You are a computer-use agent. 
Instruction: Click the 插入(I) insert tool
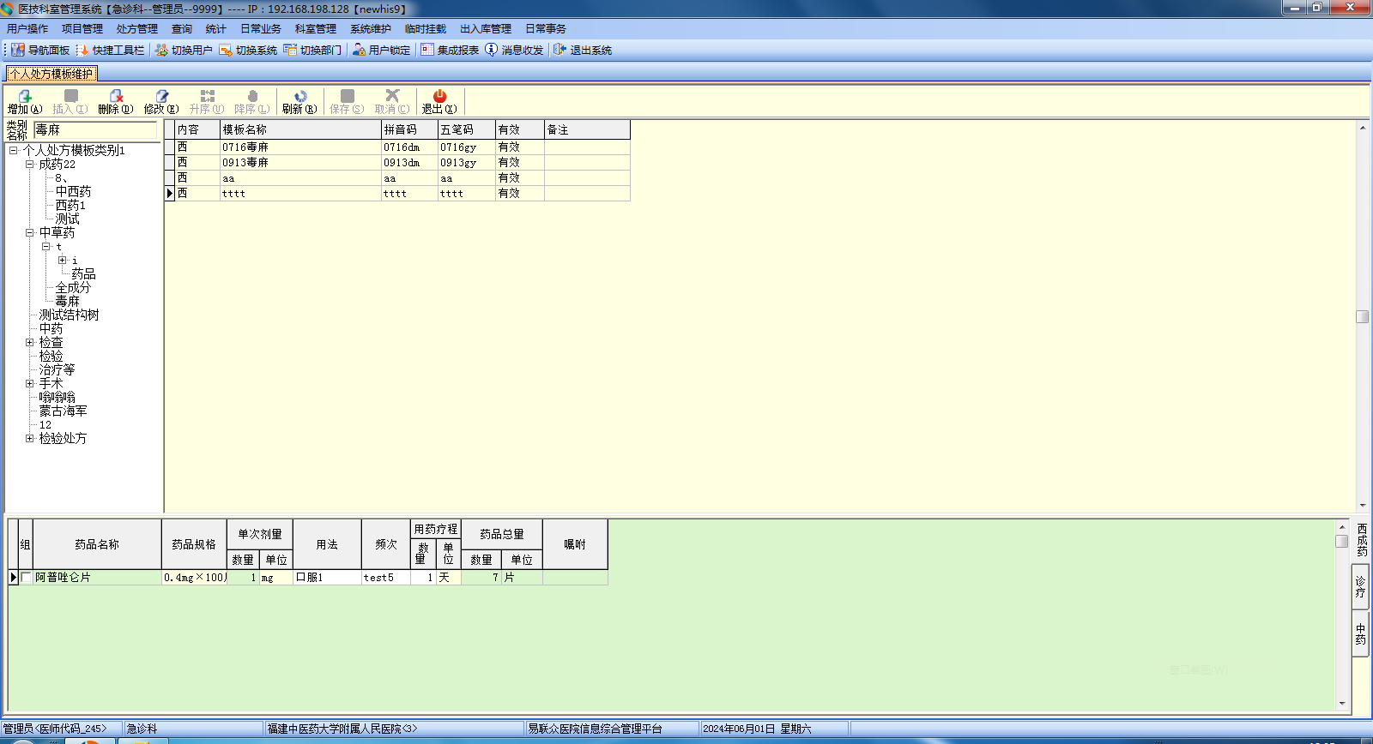70,102
